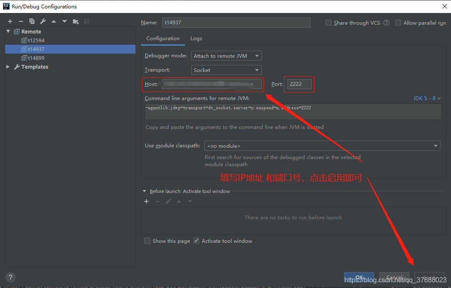Image resolution: width=451 pixels, height=288 pixels.
Task: Click the Host input field
Action: pos(212,84)
